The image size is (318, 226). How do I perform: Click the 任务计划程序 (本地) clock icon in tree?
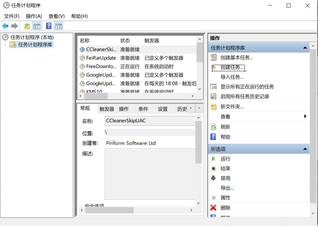point(5,37)
